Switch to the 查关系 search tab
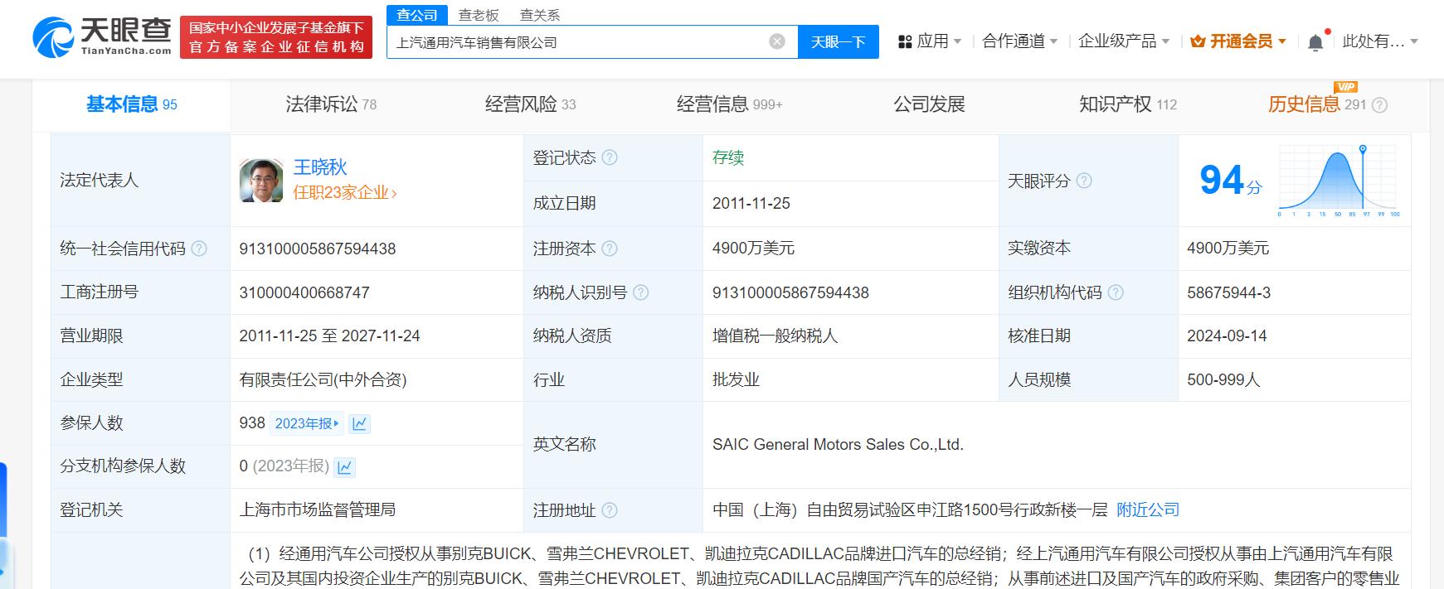The width and height of the screenshot is (1444, 589). click(x=540, y=15)
